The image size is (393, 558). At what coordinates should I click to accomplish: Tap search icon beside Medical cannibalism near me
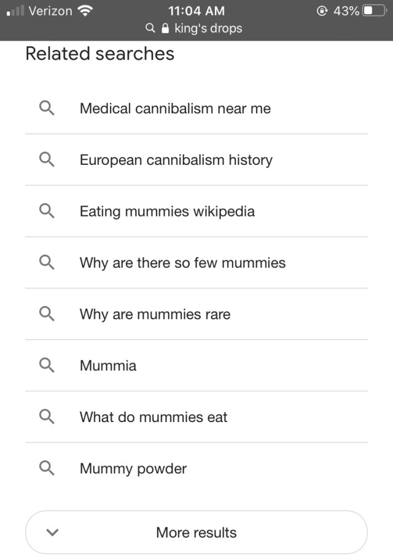click(47, 108)
